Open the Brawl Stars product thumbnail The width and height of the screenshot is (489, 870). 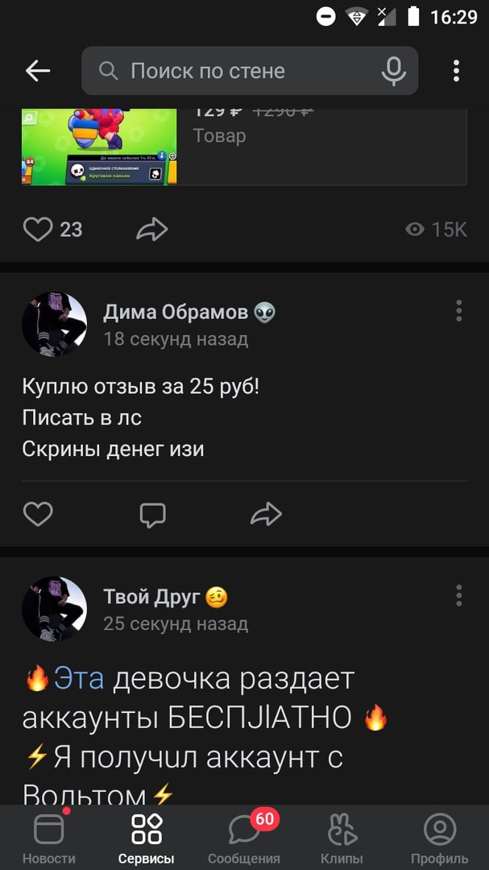coord(99,147)
